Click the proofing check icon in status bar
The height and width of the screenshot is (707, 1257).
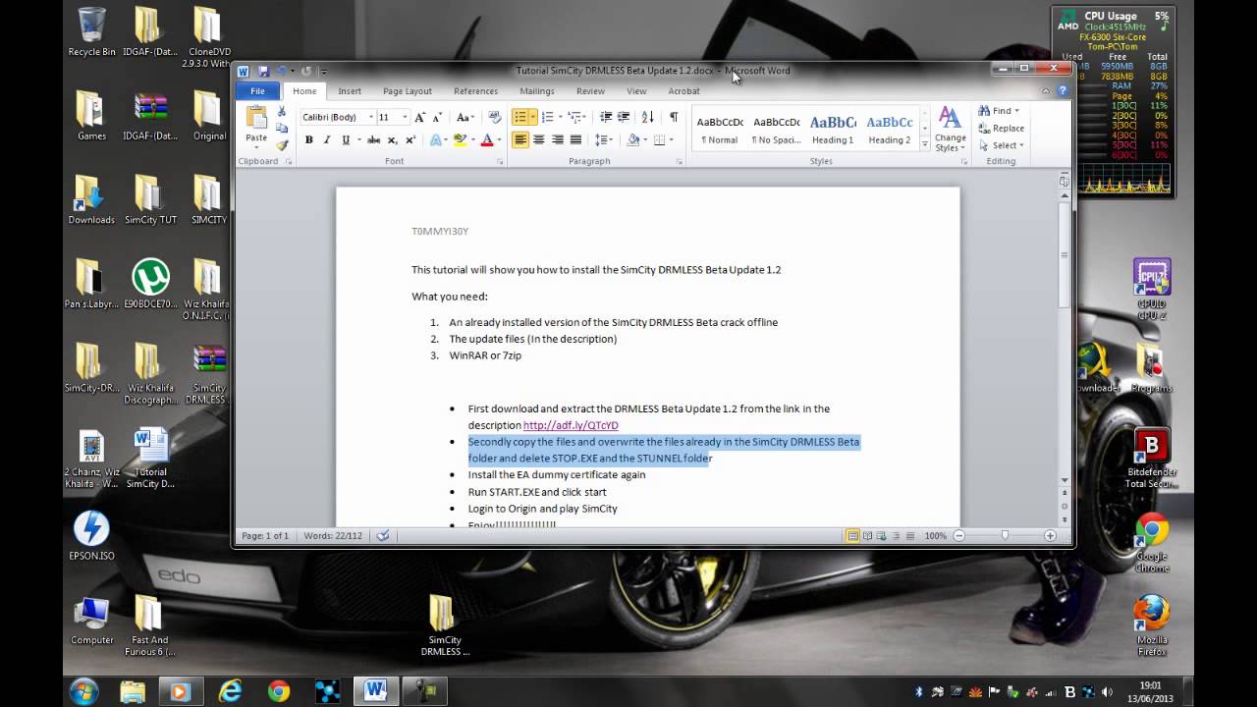click(383, 535)
